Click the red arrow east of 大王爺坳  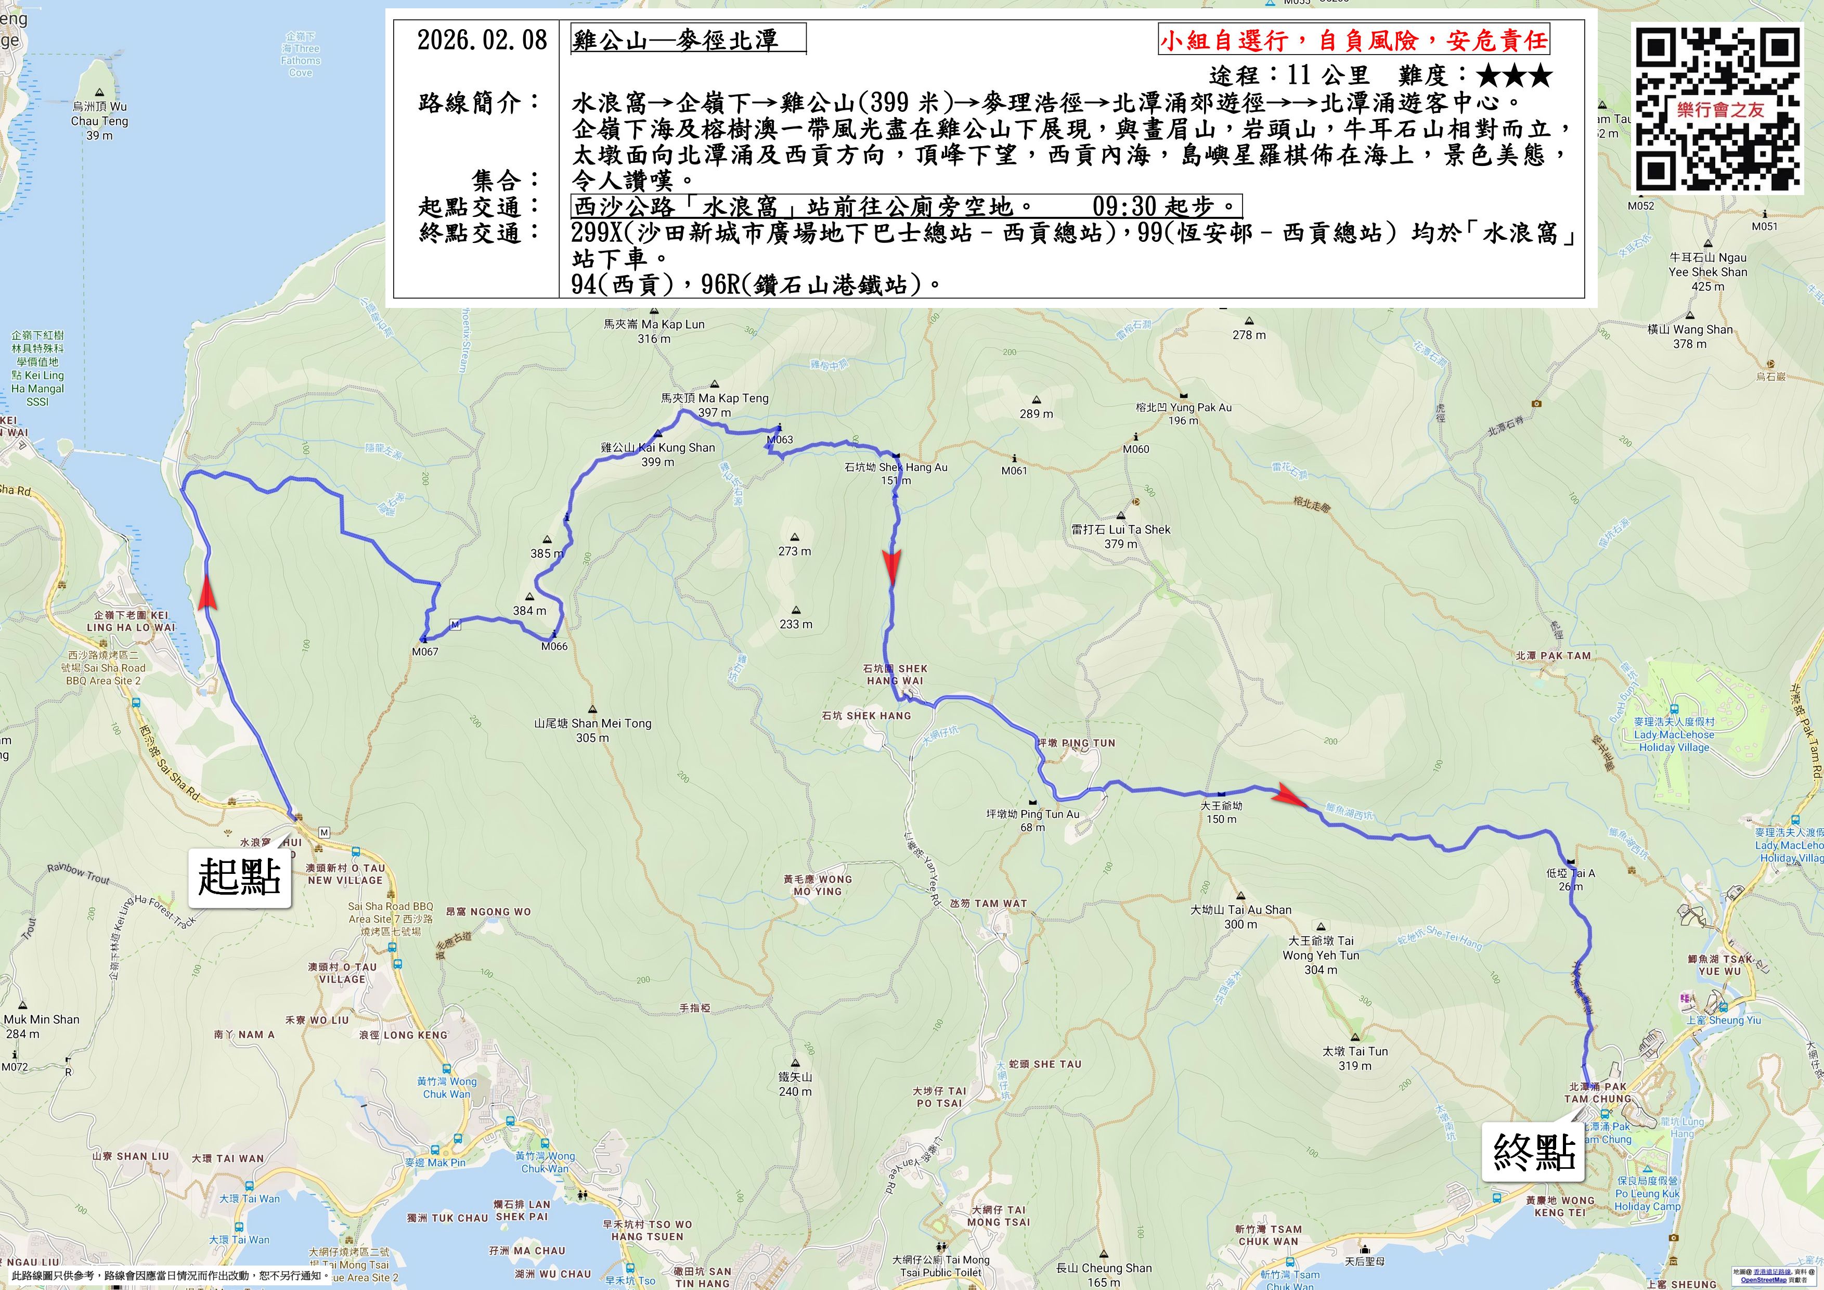1290,797
